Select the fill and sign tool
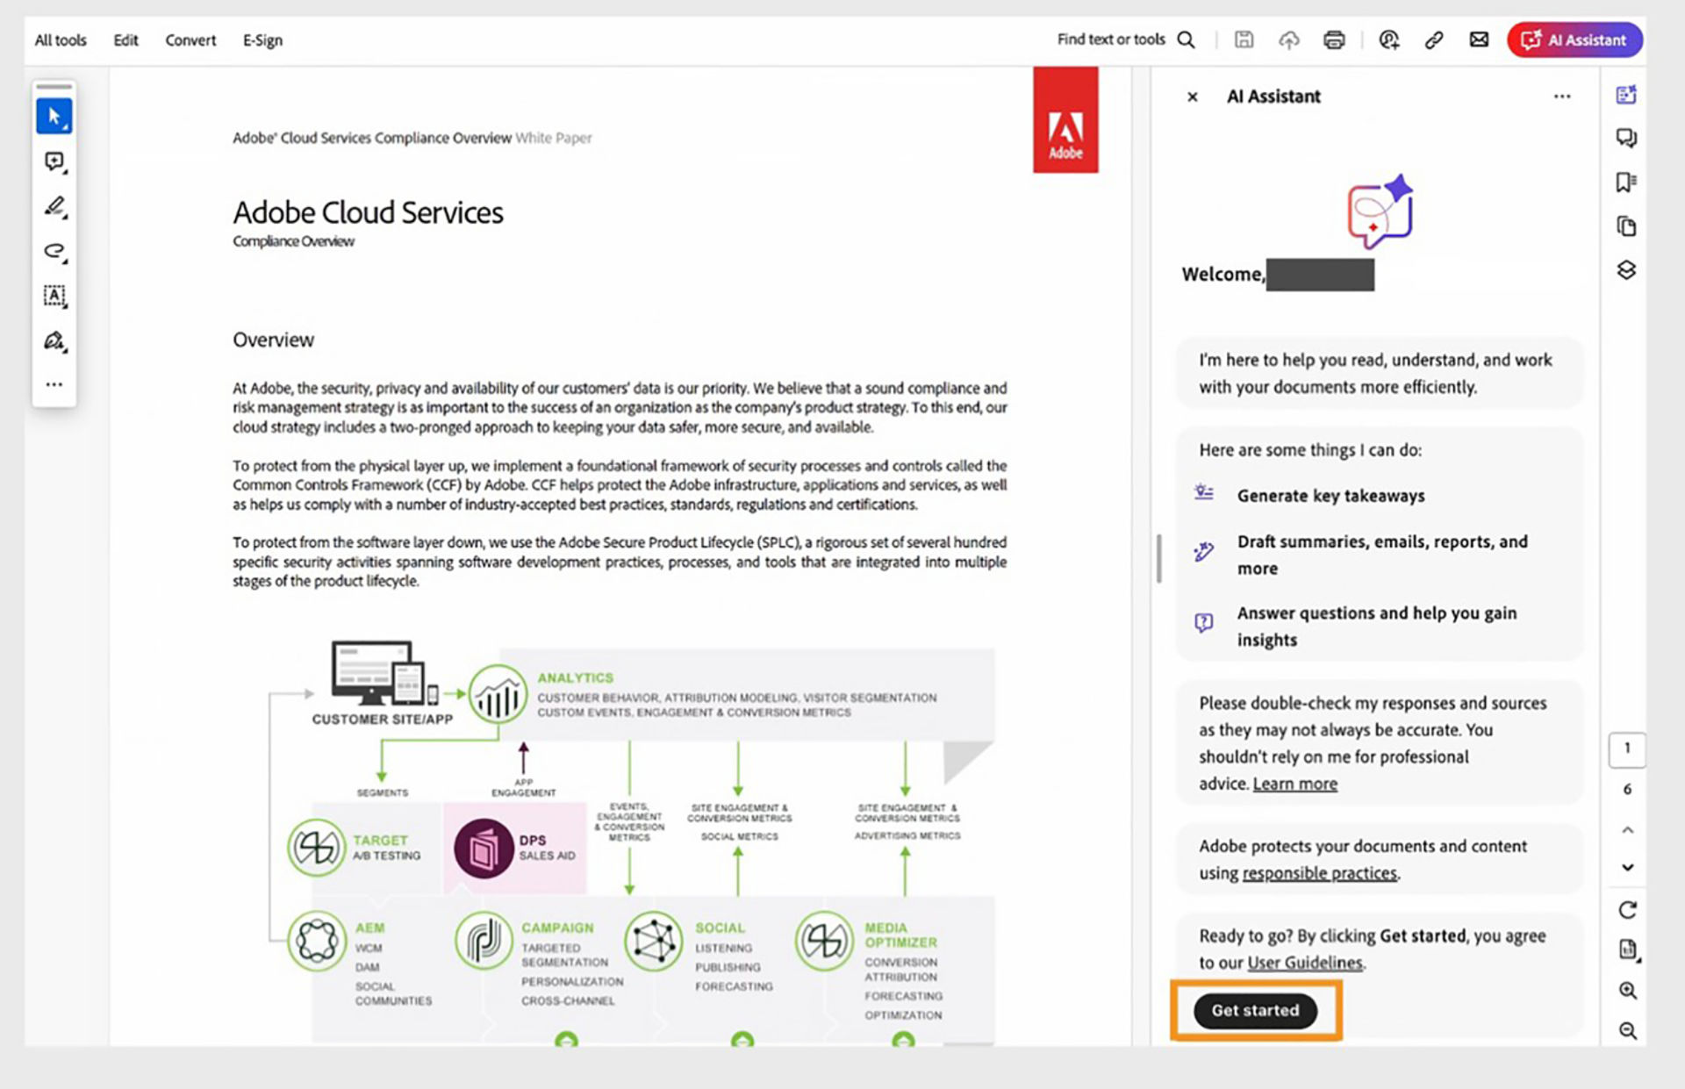This screenshot has height=1089, width=1685. click(x=54, y=340)
